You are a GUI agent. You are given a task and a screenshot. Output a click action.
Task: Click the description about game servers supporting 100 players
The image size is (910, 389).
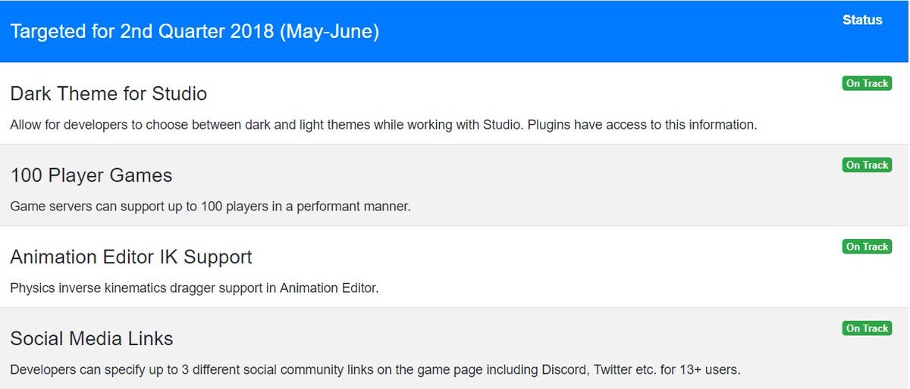click(210, 207)
